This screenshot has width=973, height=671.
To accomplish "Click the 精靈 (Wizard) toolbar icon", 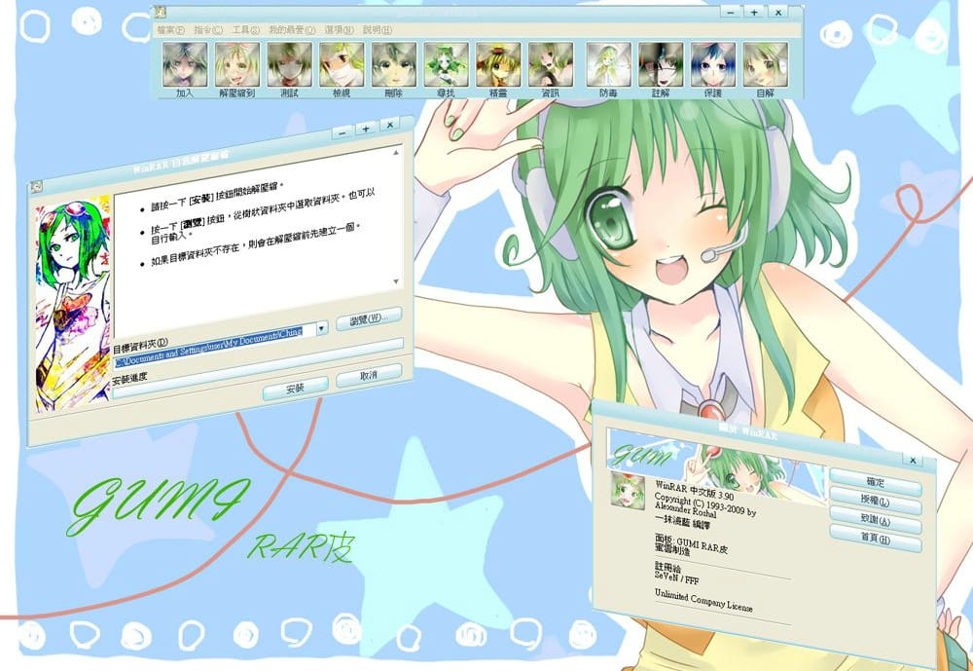I will click(498, 64).
